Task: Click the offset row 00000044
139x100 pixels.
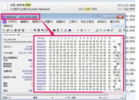Action: coord(41,53)
